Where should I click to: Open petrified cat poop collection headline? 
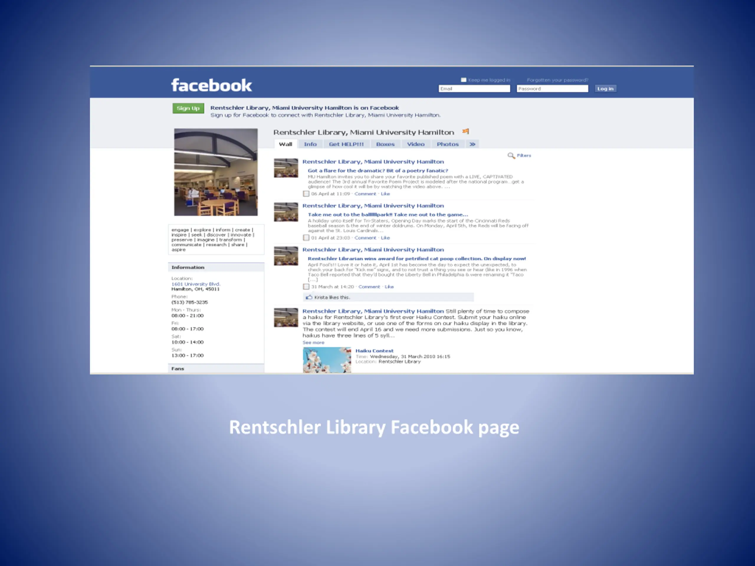click(417, 259)
